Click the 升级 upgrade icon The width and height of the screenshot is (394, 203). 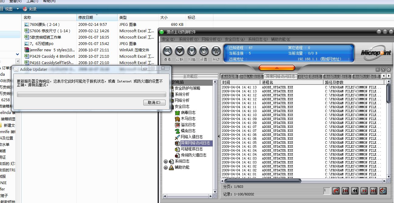coord(216,51)
